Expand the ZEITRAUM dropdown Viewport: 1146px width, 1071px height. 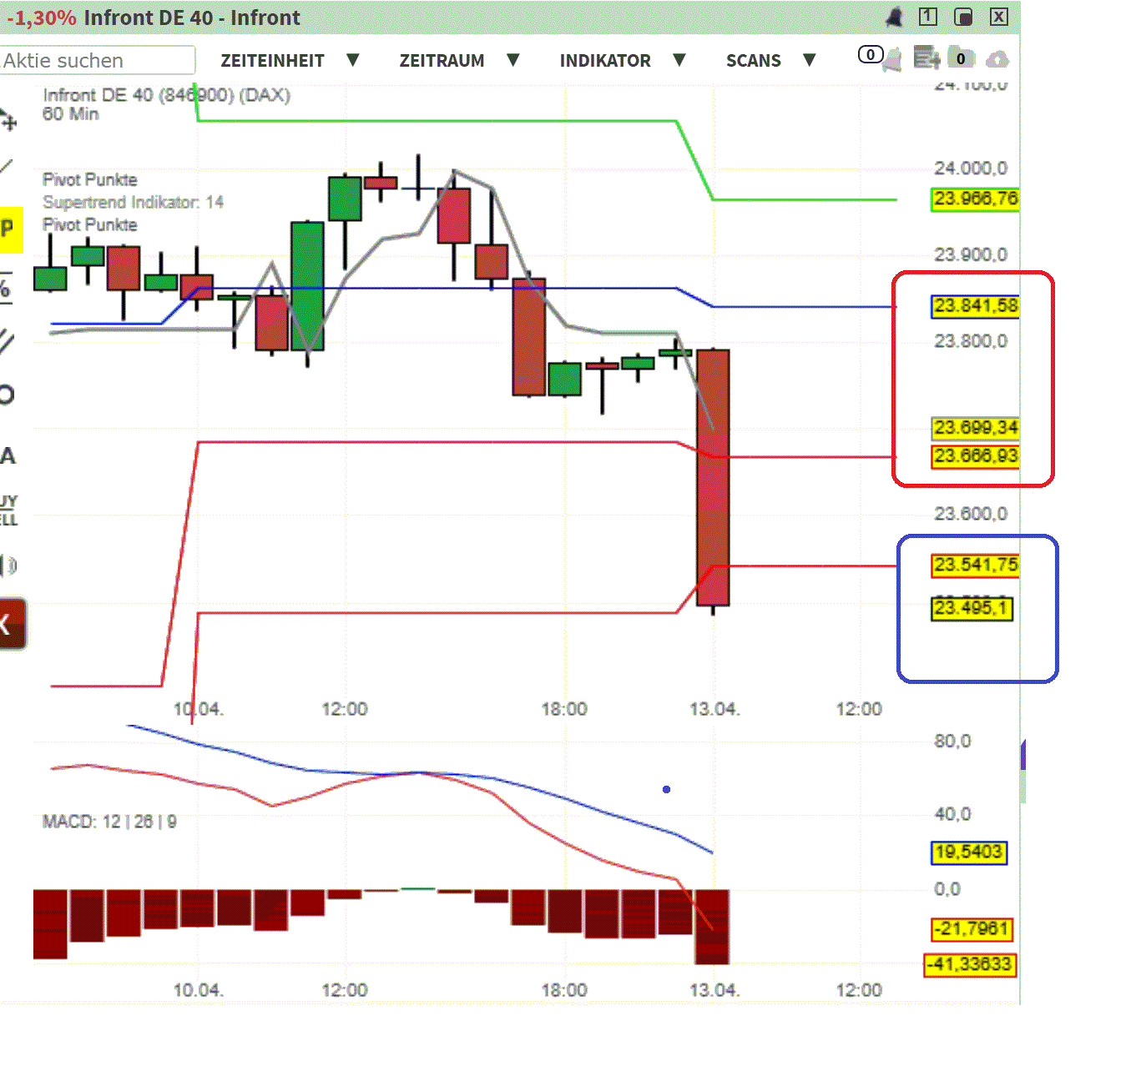point(442,60)
